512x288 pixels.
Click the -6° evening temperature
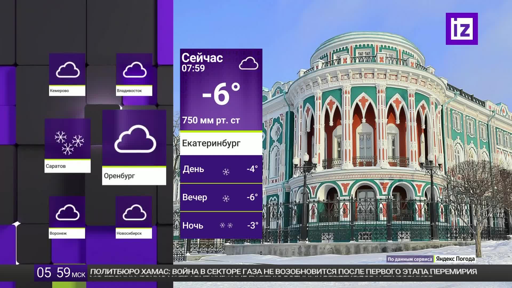[252, 197]
